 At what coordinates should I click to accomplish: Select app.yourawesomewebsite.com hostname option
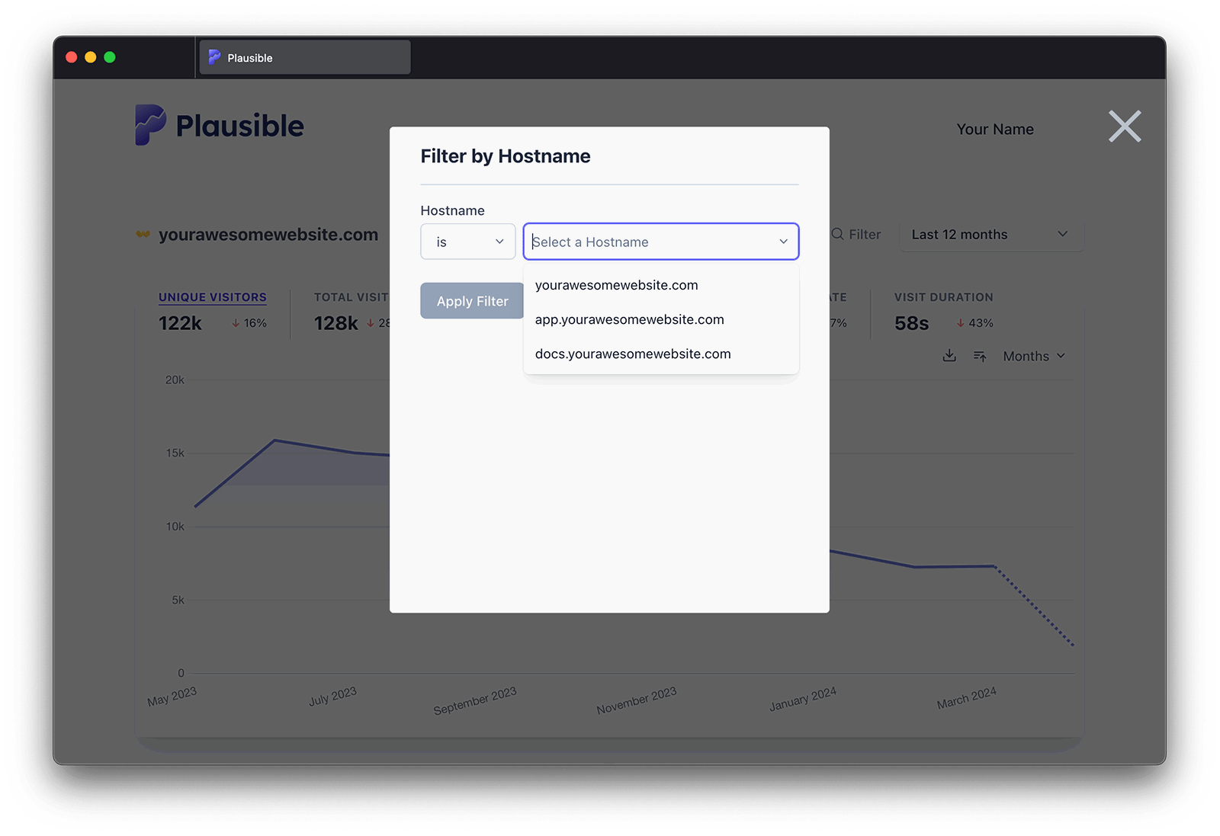coord(629,319)
